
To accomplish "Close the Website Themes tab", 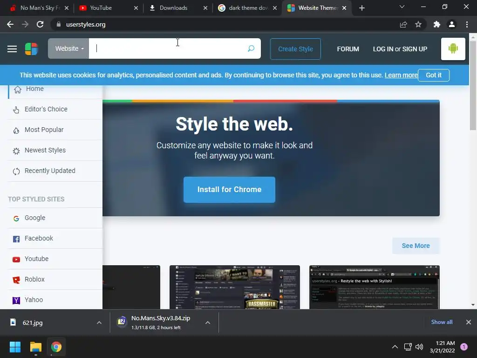I will (x=344, y=8).
